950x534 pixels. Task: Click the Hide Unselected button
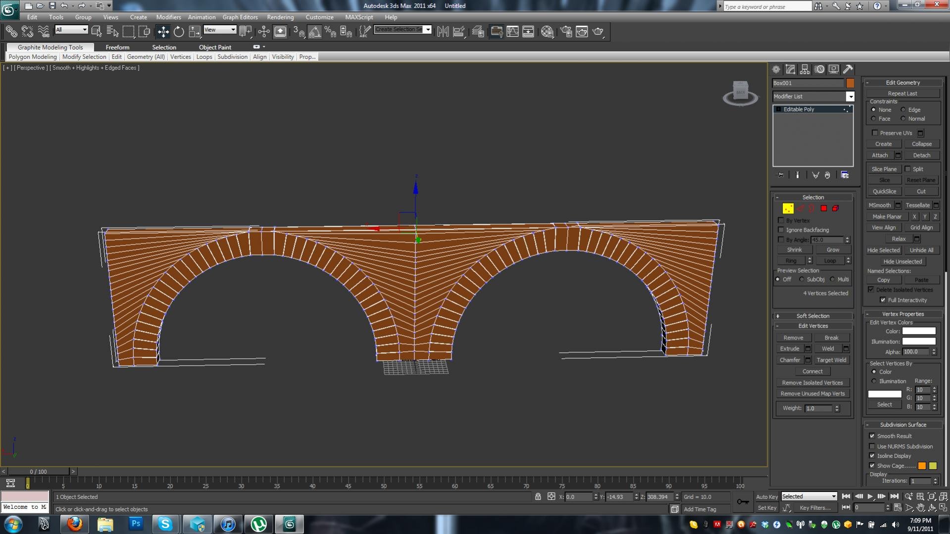902,261
